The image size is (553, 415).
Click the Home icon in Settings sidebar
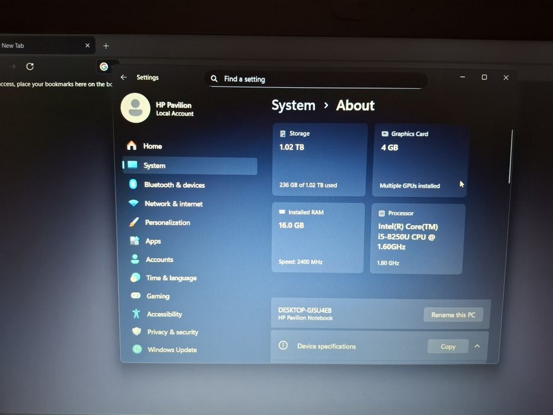(x=132, y=145)
